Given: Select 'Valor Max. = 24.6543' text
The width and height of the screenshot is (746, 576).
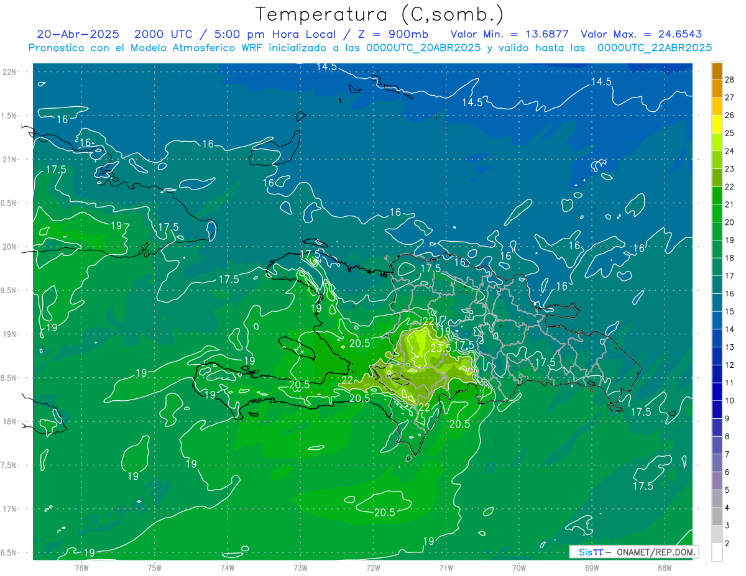Looking at the screenshot, I should (641, 34).
